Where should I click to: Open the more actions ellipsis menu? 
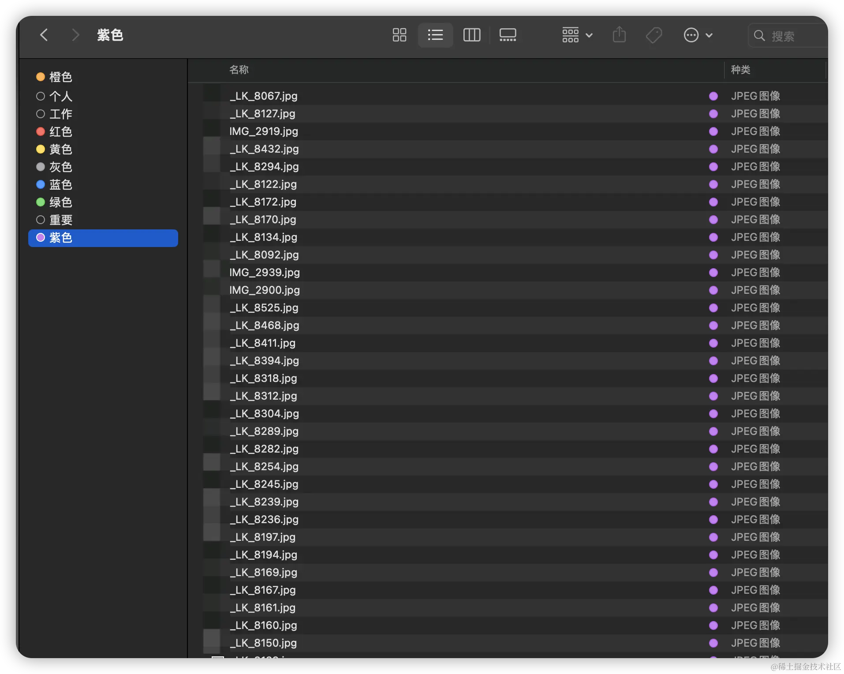[x=698, y=35]
